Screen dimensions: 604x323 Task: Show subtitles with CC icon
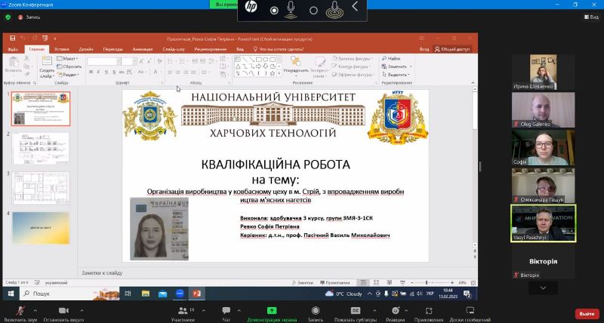[356, 312]
